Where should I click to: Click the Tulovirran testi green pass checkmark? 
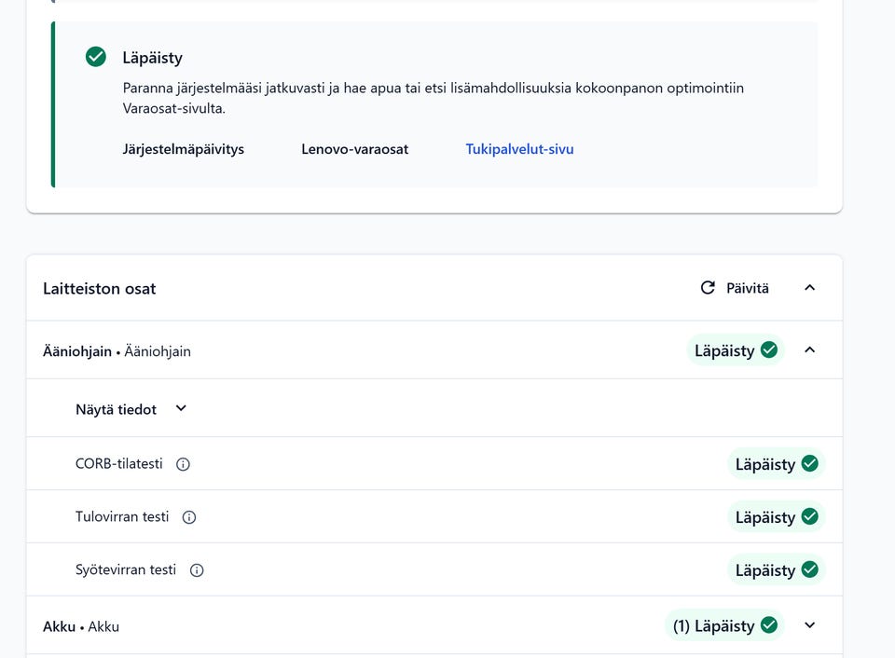809,517
